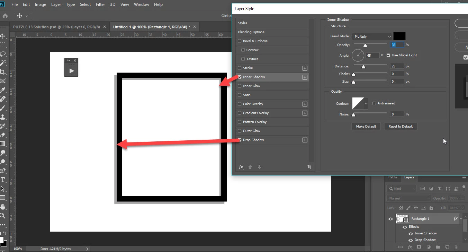Screen dimensions: 468x252
Task: Select the Spot Healing Brush tool
Action: click(x=2, y=99)
